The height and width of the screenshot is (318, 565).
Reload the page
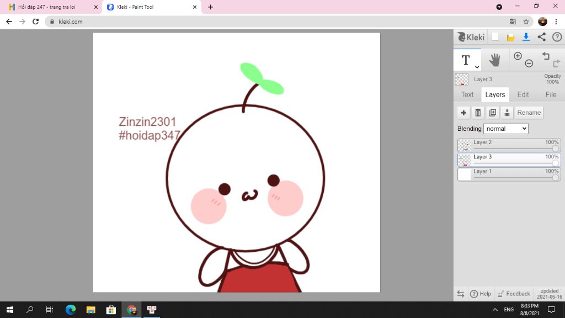pos(35,22)
